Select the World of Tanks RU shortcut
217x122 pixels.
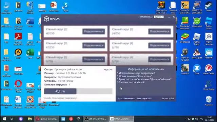pyautogui.click(x=185, y=55)
